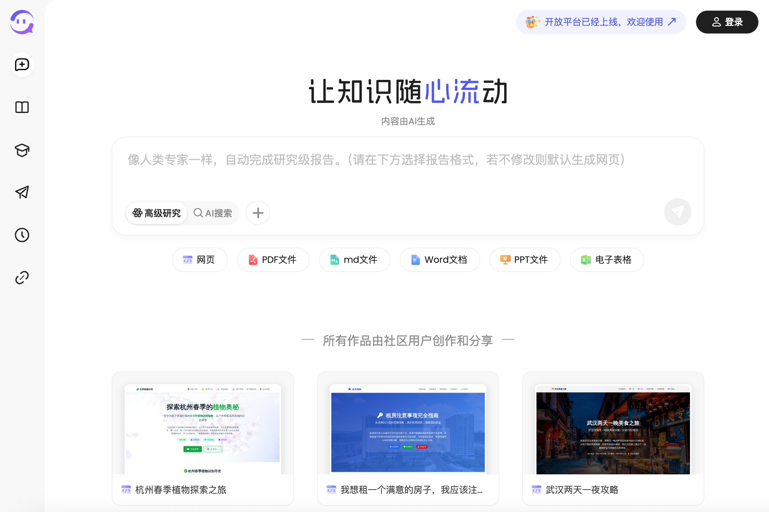Pick 电子表格 output format
Viewport: 769px width, 512px height.
point(607,260)
